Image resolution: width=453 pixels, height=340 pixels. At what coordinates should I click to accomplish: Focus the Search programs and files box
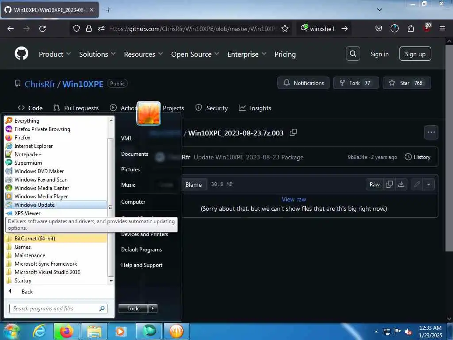58,309
